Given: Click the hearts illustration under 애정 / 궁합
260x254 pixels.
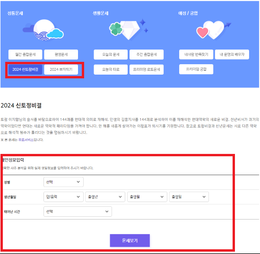Looking at the screenshot, I should tap(214, 30).
